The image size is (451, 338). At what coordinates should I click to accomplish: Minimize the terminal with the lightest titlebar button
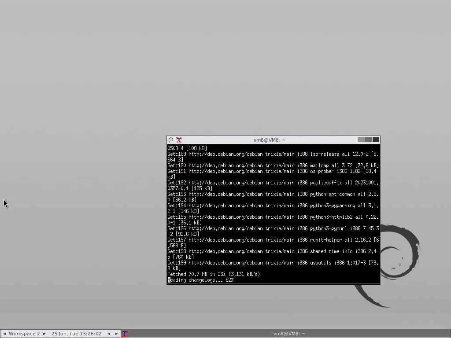(361, 140)
